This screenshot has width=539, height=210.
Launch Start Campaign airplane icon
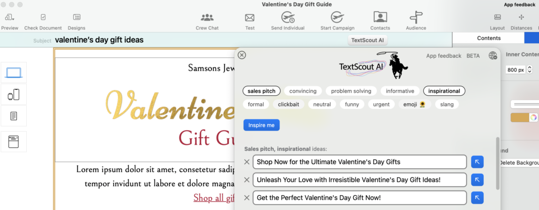point(337,17)
